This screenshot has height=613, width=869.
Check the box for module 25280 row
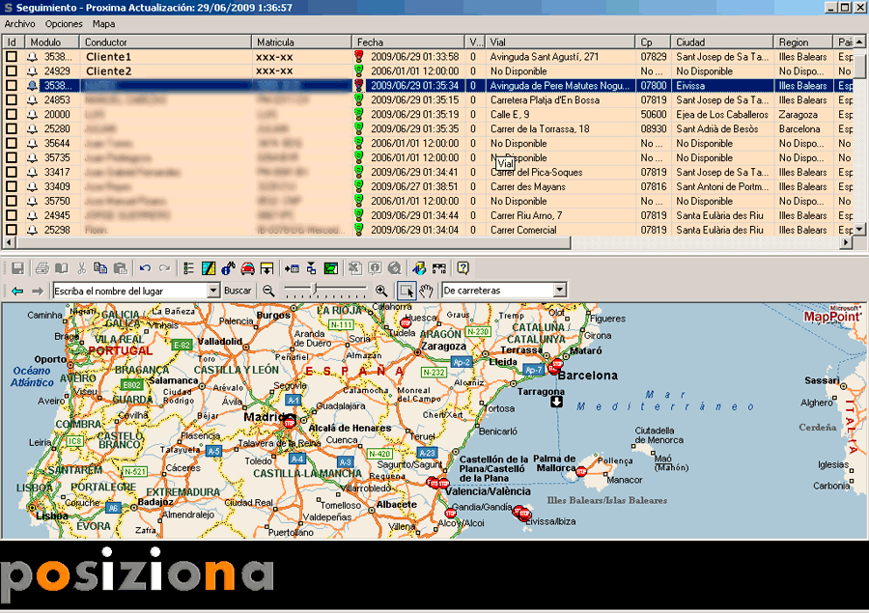pos(11,129)
